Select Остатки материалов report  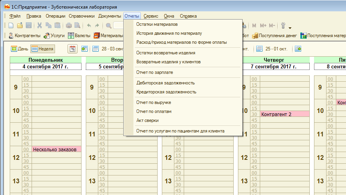tap(157, 24)
